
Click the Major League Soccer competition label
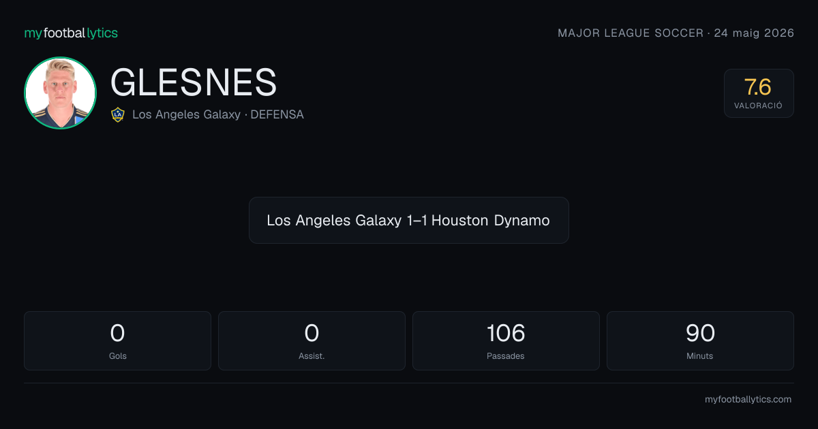coord(631,33)
